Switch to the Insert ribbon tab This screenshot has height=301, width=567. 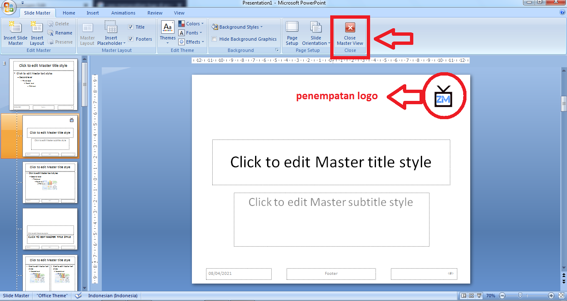[92, 12]
